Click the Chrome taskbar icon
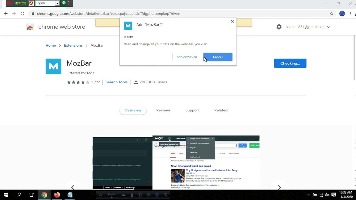Image resolution: width=356 pixels, height=200 pixels. tap(44, 195)
